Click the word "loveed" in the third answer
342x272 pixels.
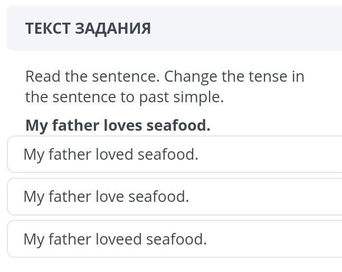point(118,239)
